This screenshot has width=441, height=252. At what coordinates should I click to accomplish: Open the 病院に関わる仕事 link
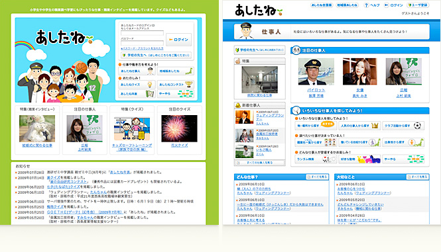pyautogui.click(x=259, y=95)
